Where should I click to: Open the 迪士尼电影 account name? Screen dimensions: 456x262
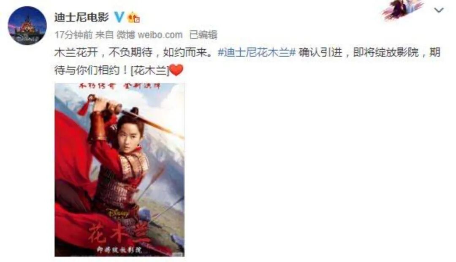[81, 17]
